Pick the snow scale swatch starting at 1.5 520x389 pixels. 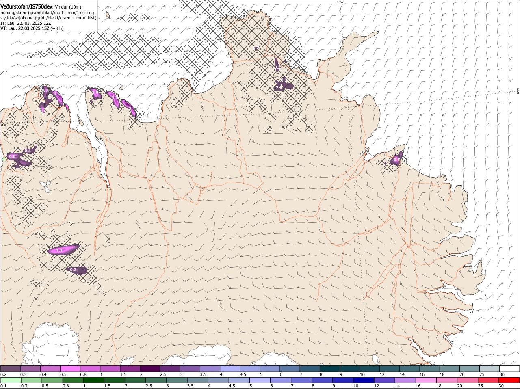130,369
